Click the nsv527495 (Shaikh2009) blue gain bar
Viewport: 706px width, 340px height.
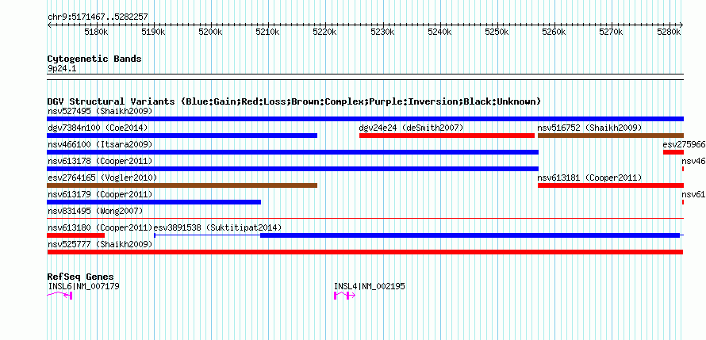coord(365,119)
